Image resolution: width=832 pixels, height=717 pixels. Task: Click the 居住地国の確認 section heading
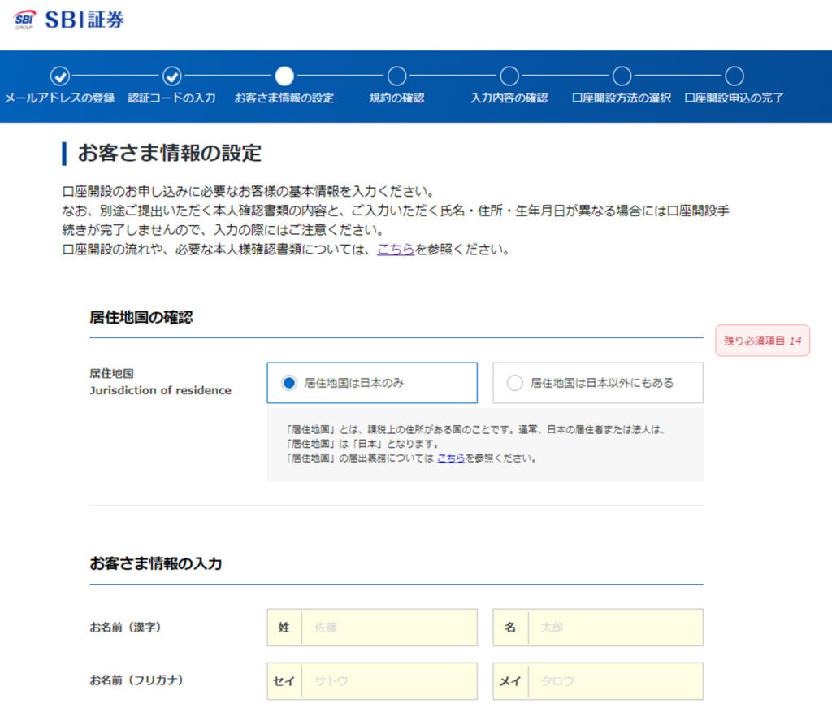point(141,317)
